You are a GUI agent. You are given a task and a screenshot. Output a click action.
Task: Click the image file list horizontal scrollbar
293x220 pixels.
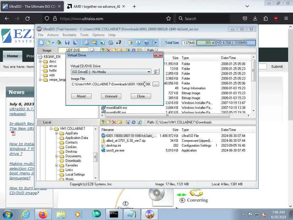tap(167, 115)
